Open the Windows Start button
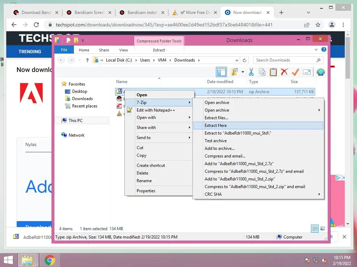357x267 pixels. (x=8, y=260)
